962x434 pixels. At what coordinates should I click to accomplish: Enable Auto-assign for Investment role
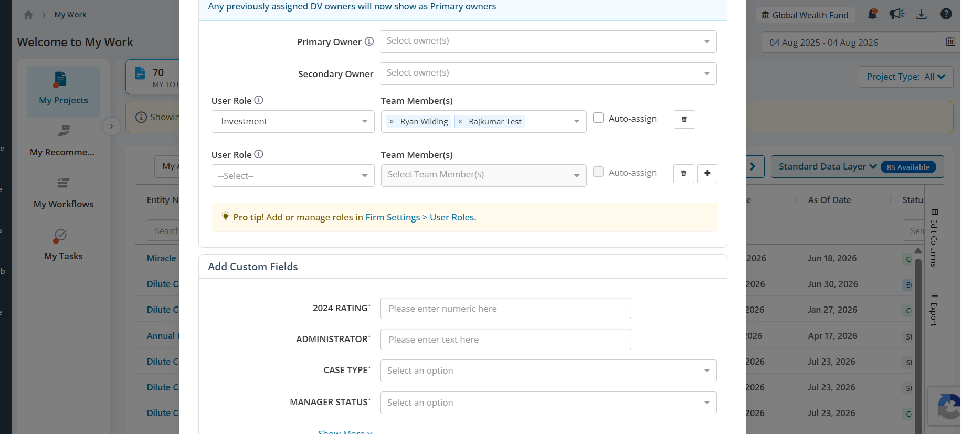click(x=598, y=118)
